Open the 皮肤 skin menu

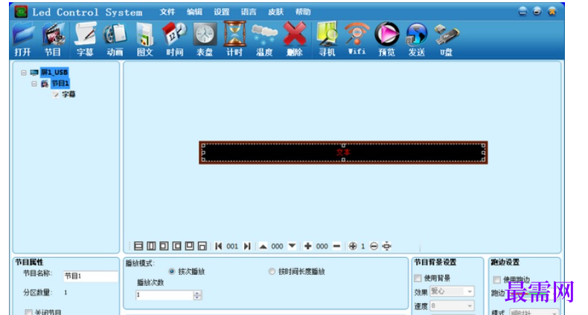tap(275, 12)
